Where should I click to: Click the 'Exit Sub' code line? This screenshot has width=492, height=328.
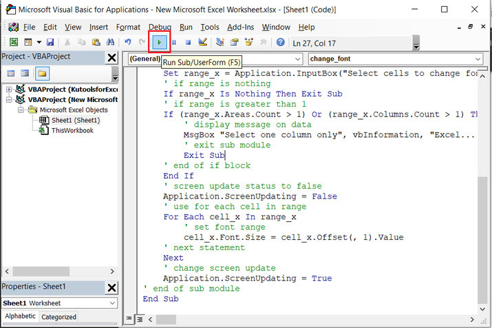(204, 155)
